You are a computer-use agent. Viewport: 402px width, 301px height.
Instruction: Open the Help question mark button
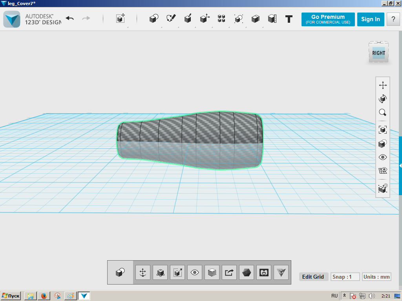(x=393, y=19)
